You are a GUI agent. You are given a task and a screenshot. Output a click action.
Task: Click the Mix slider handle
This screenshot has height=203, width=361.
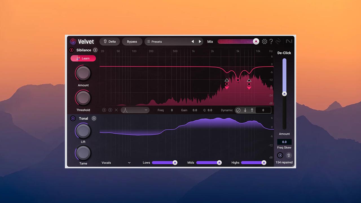click(256, 41)
